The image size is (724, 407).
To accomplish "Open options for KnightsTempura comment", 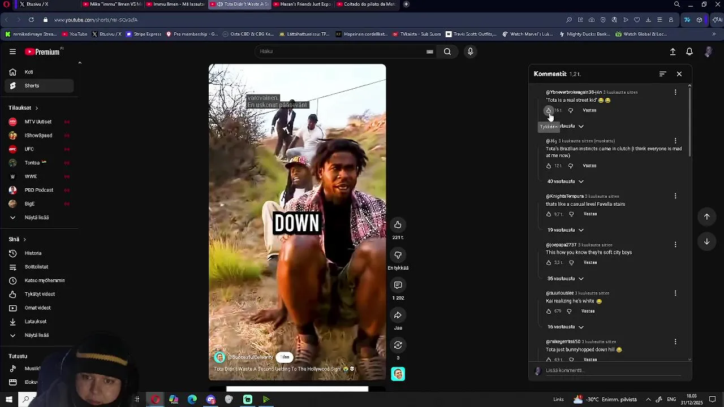I will pyautogui.click(x=675, y=196).
